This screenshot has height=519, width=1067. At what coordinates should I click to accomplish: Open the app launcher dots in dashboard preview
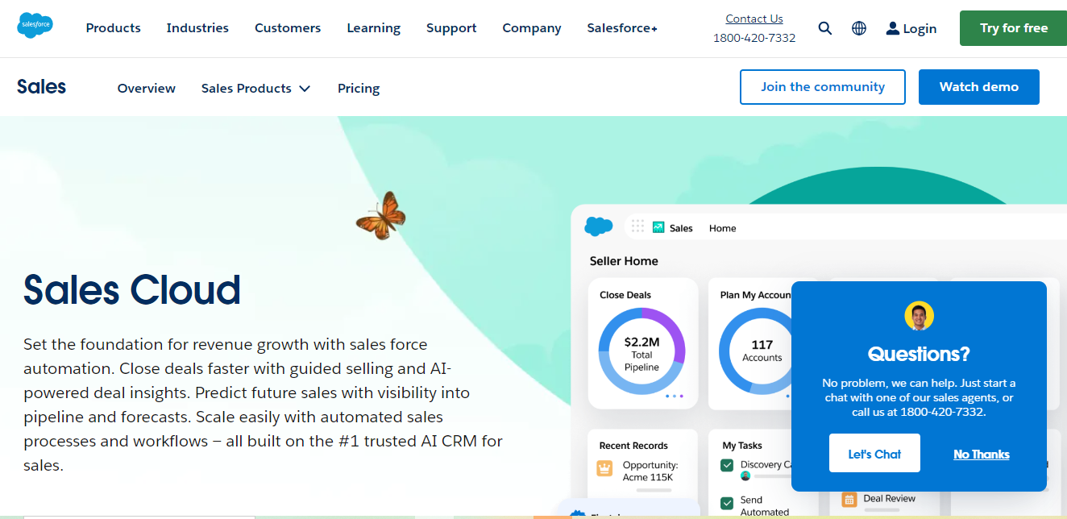(638, 226)
